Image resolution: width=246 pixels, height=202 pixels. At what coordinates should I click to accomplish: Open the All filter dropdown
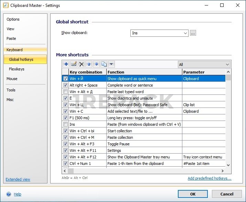click(x=227, y=65)
